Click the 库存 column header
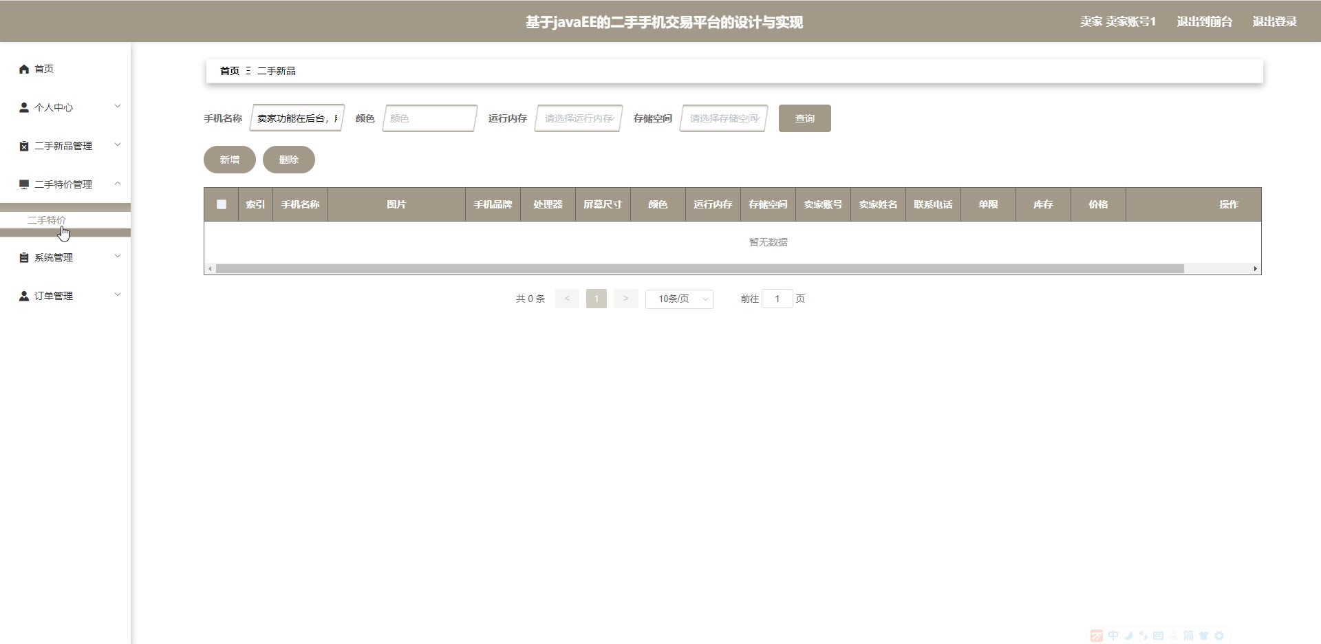1321x644 pixels. [1043, 204]
